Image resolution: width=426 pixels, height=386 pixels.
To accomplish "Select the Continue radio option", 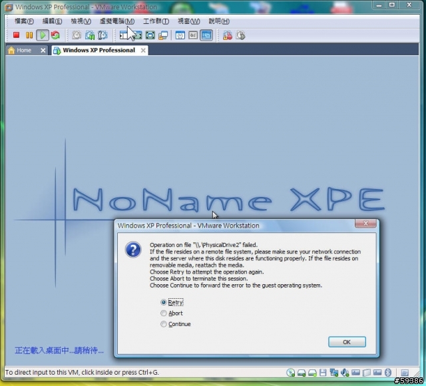I will coord(176,324).
